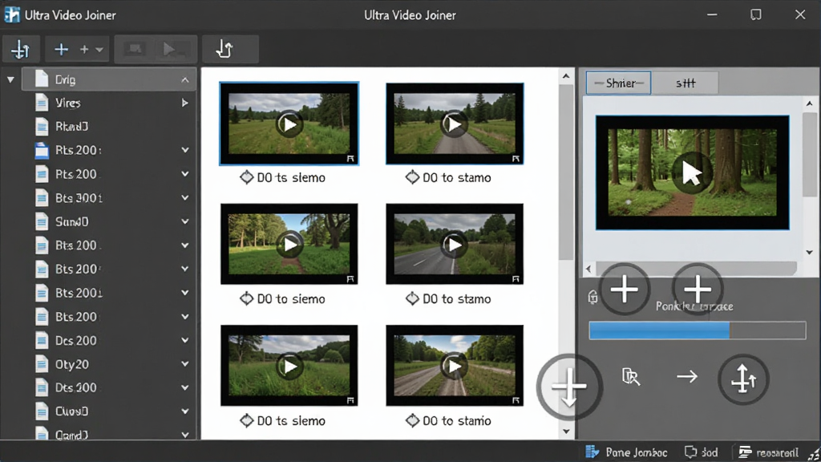Expand the Dcs 200 row chevron
Screen dimensions: 821x462
(x=185, y=340)
